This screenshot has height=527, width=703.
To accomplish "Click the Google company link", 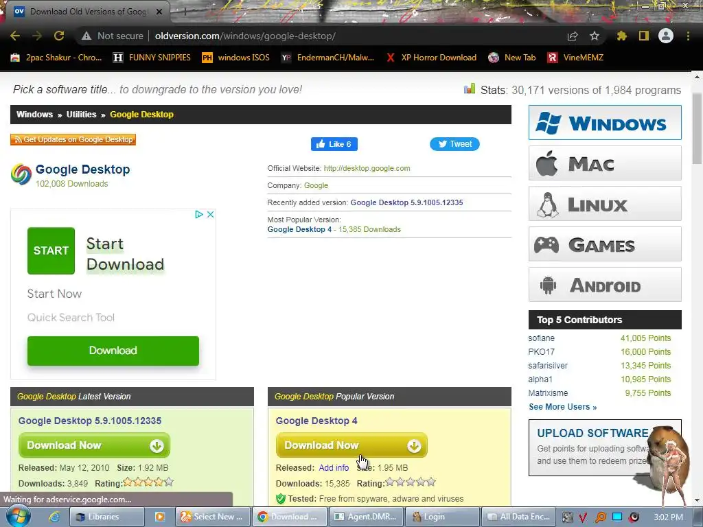I will 316,185.
